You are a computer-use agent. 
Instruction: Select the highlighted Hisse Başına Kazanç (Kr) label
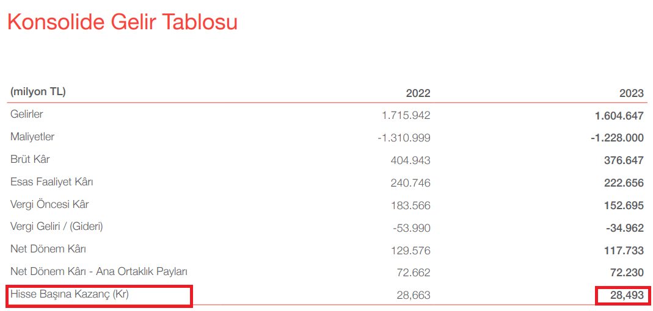(x=70, y=295)
